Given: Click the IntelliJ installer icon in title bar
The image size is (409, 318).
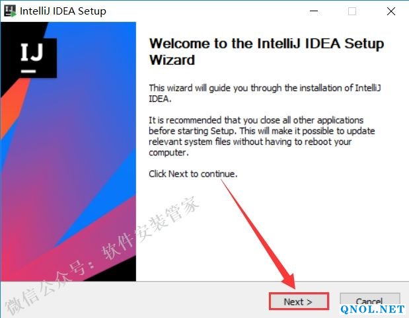Looking at the screenshot, I should [10, 11].
